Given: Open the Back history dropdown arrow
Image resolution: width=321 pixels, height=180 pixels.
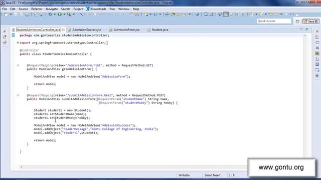Looking at the screenshot, I should pos(281,14).
